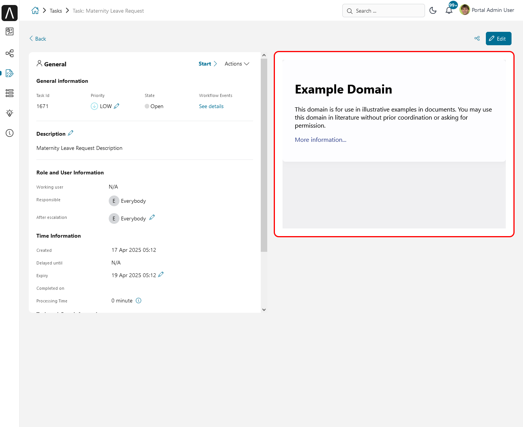Click the Portal Admin User avatar
The width and height of the screenshot is (523, 427).
click(x=465, y=10)
